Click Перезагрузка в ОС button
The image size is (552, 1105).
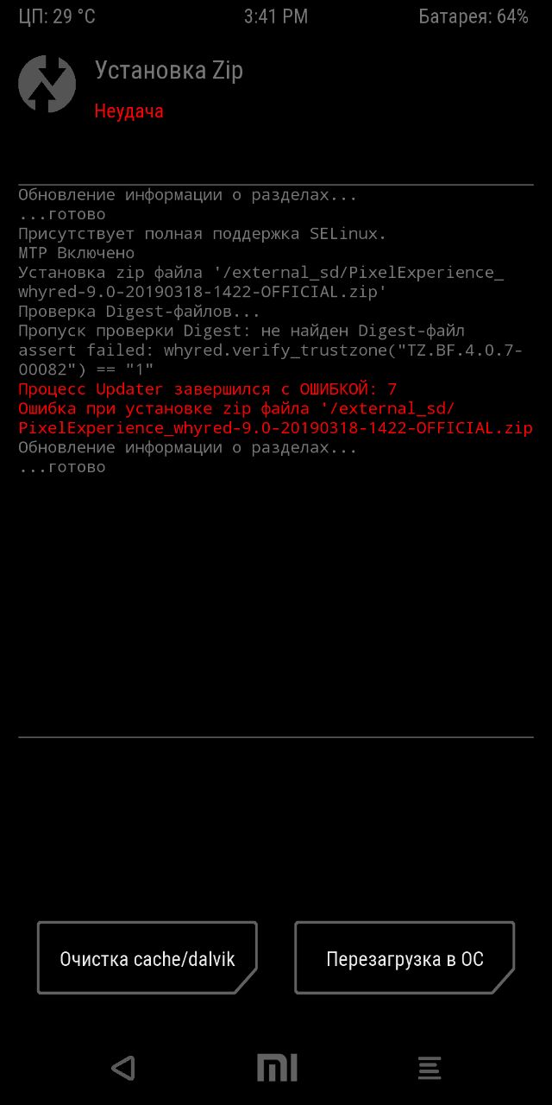click(405, 958)
